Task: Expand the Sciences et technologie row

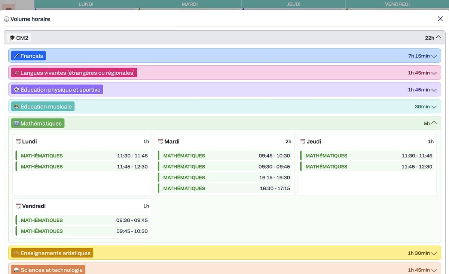Action: 434,270
